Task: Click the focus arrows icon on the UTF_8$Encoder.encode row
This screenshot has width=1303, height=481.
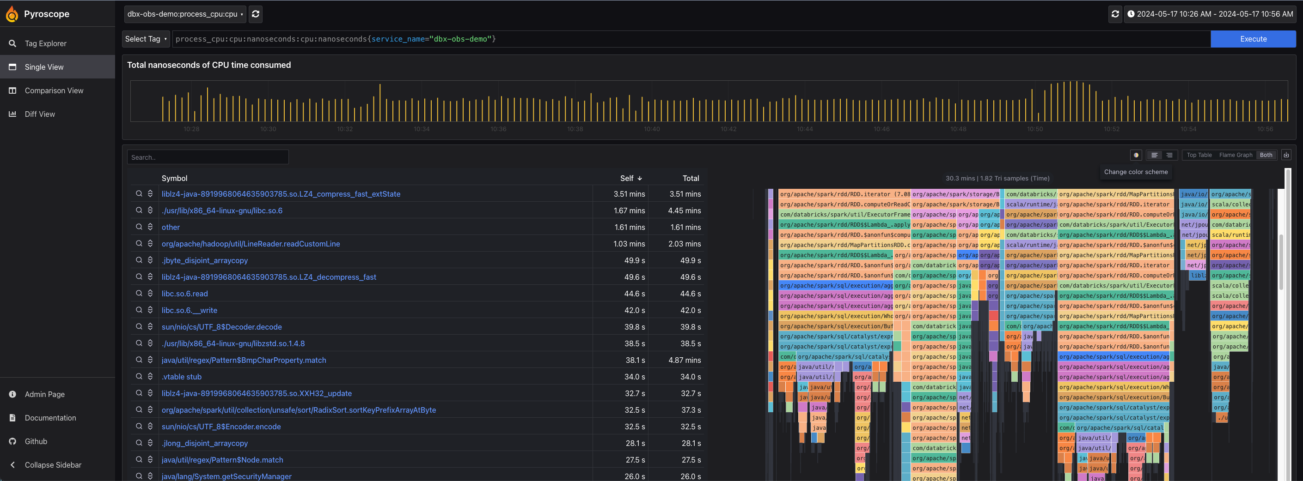Action: 150,427
